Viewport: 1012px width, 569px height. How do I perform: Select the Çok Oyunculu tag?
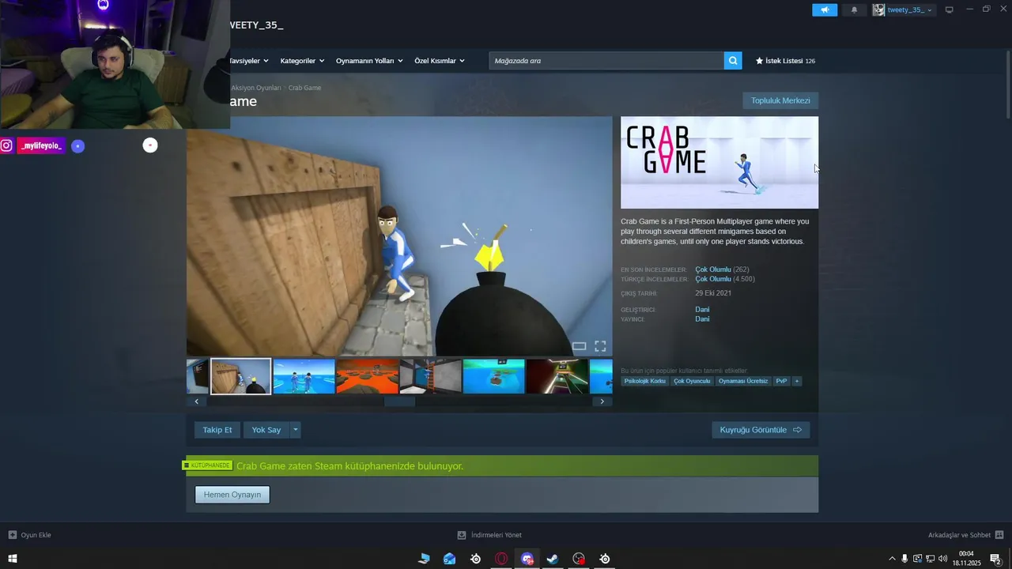[x=692, y=381]
